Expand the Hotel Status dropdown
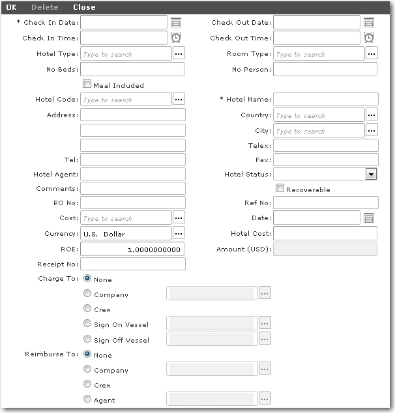395x413 pixels. pyautogui.click(x=371, y=174)
